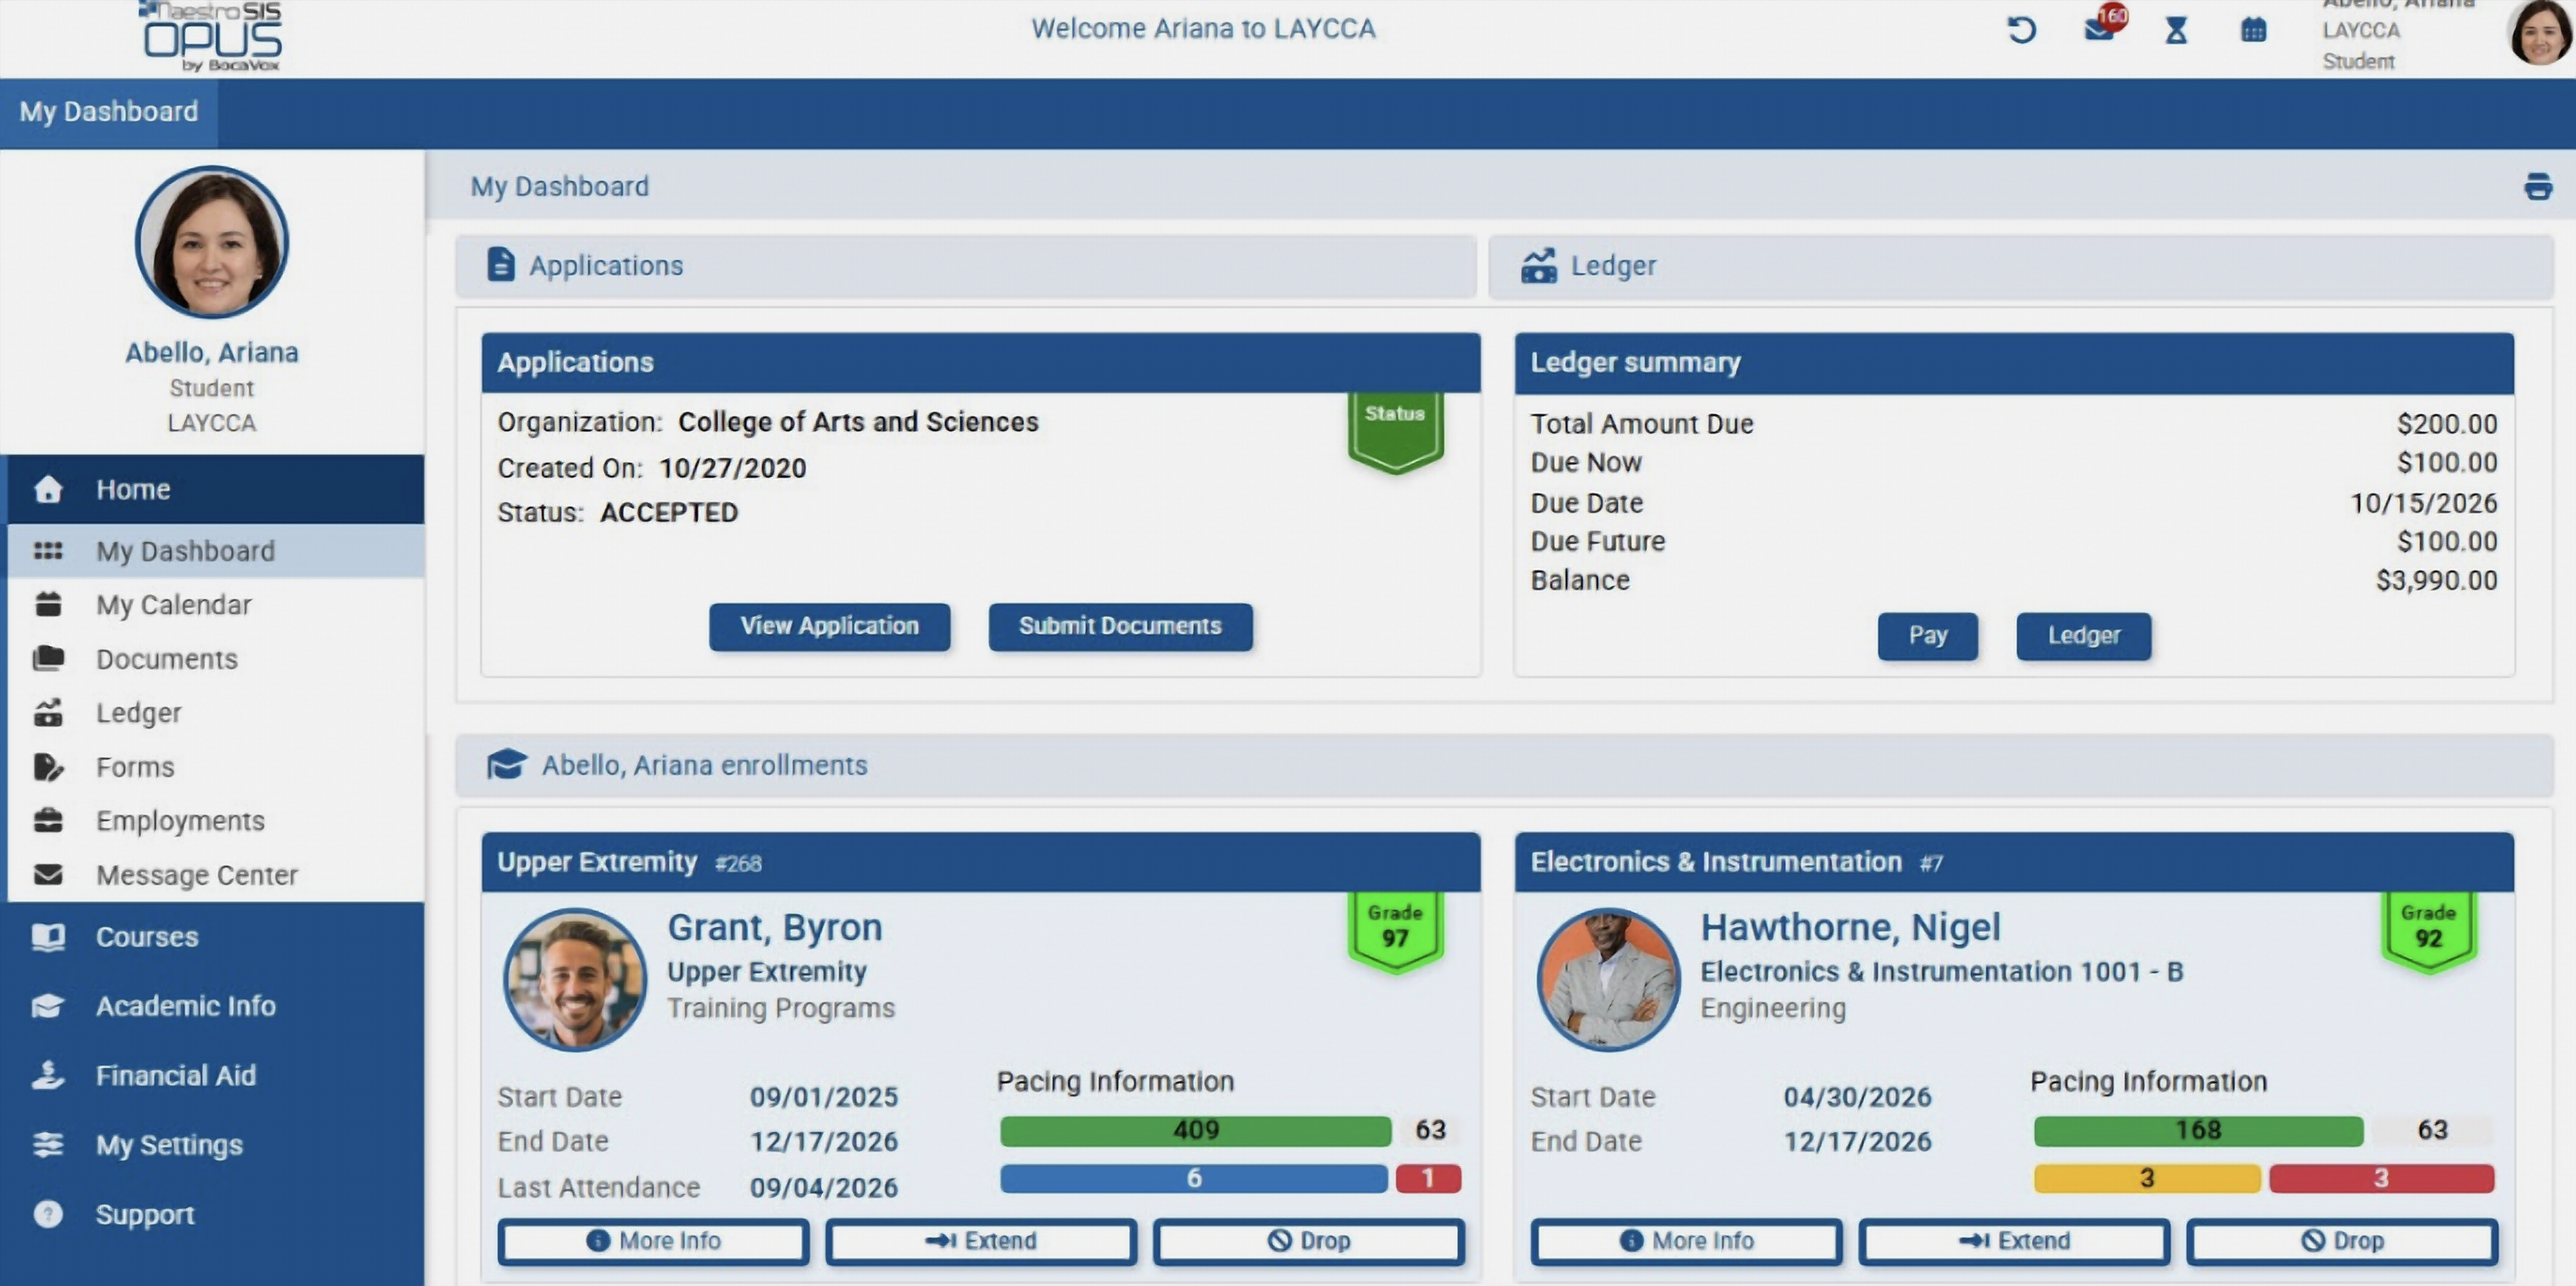
Task: Click the Ledger button in Ledger summary
Action: click(2083, 636)
